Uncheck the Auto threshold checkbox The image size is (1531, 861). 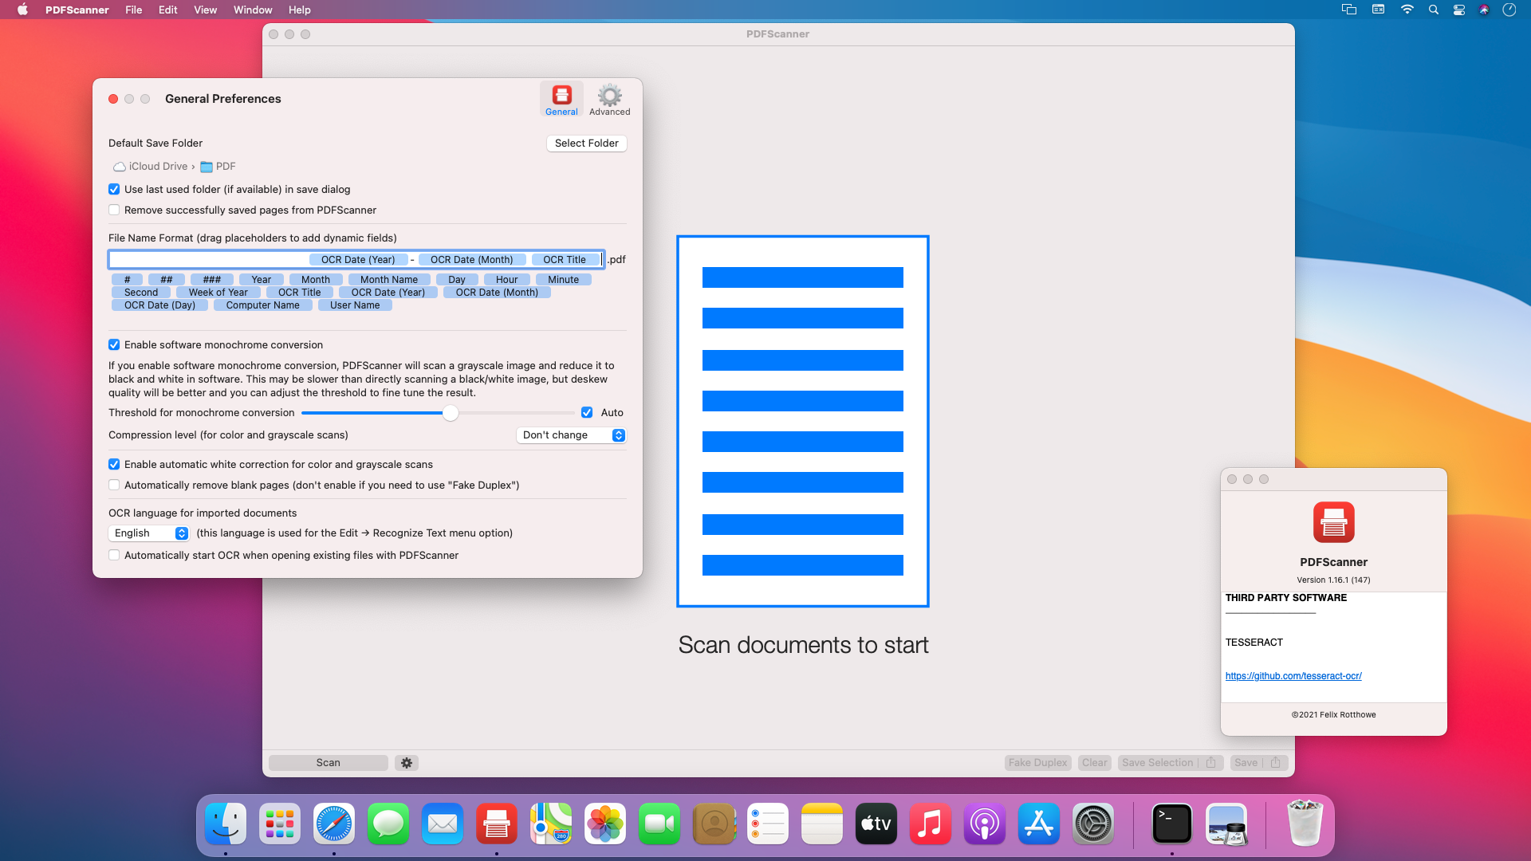pyautogui.click(x=587, y=413)
